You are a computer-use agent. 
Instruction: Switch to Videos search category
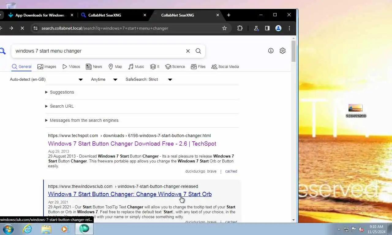click(71, 67)
